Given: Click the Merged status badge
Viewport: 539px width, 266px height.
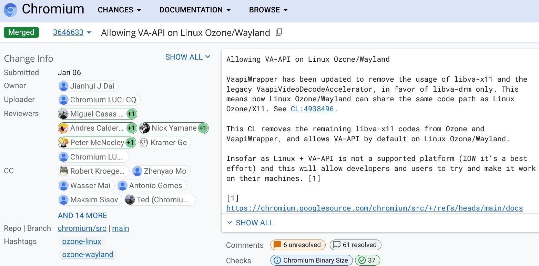Looking at the screenshot, I should click(x=21, y=32).
